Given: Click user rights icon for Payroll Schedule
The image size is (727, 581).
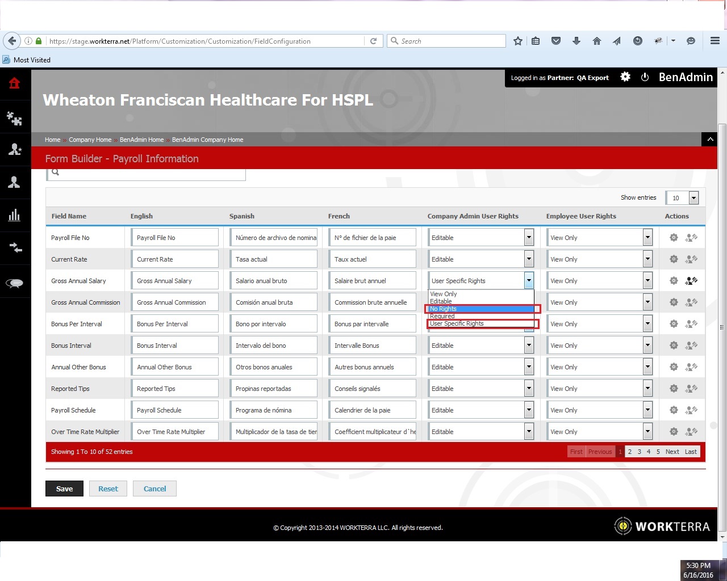Looking at the screenshot, I should tap(691, 410).
